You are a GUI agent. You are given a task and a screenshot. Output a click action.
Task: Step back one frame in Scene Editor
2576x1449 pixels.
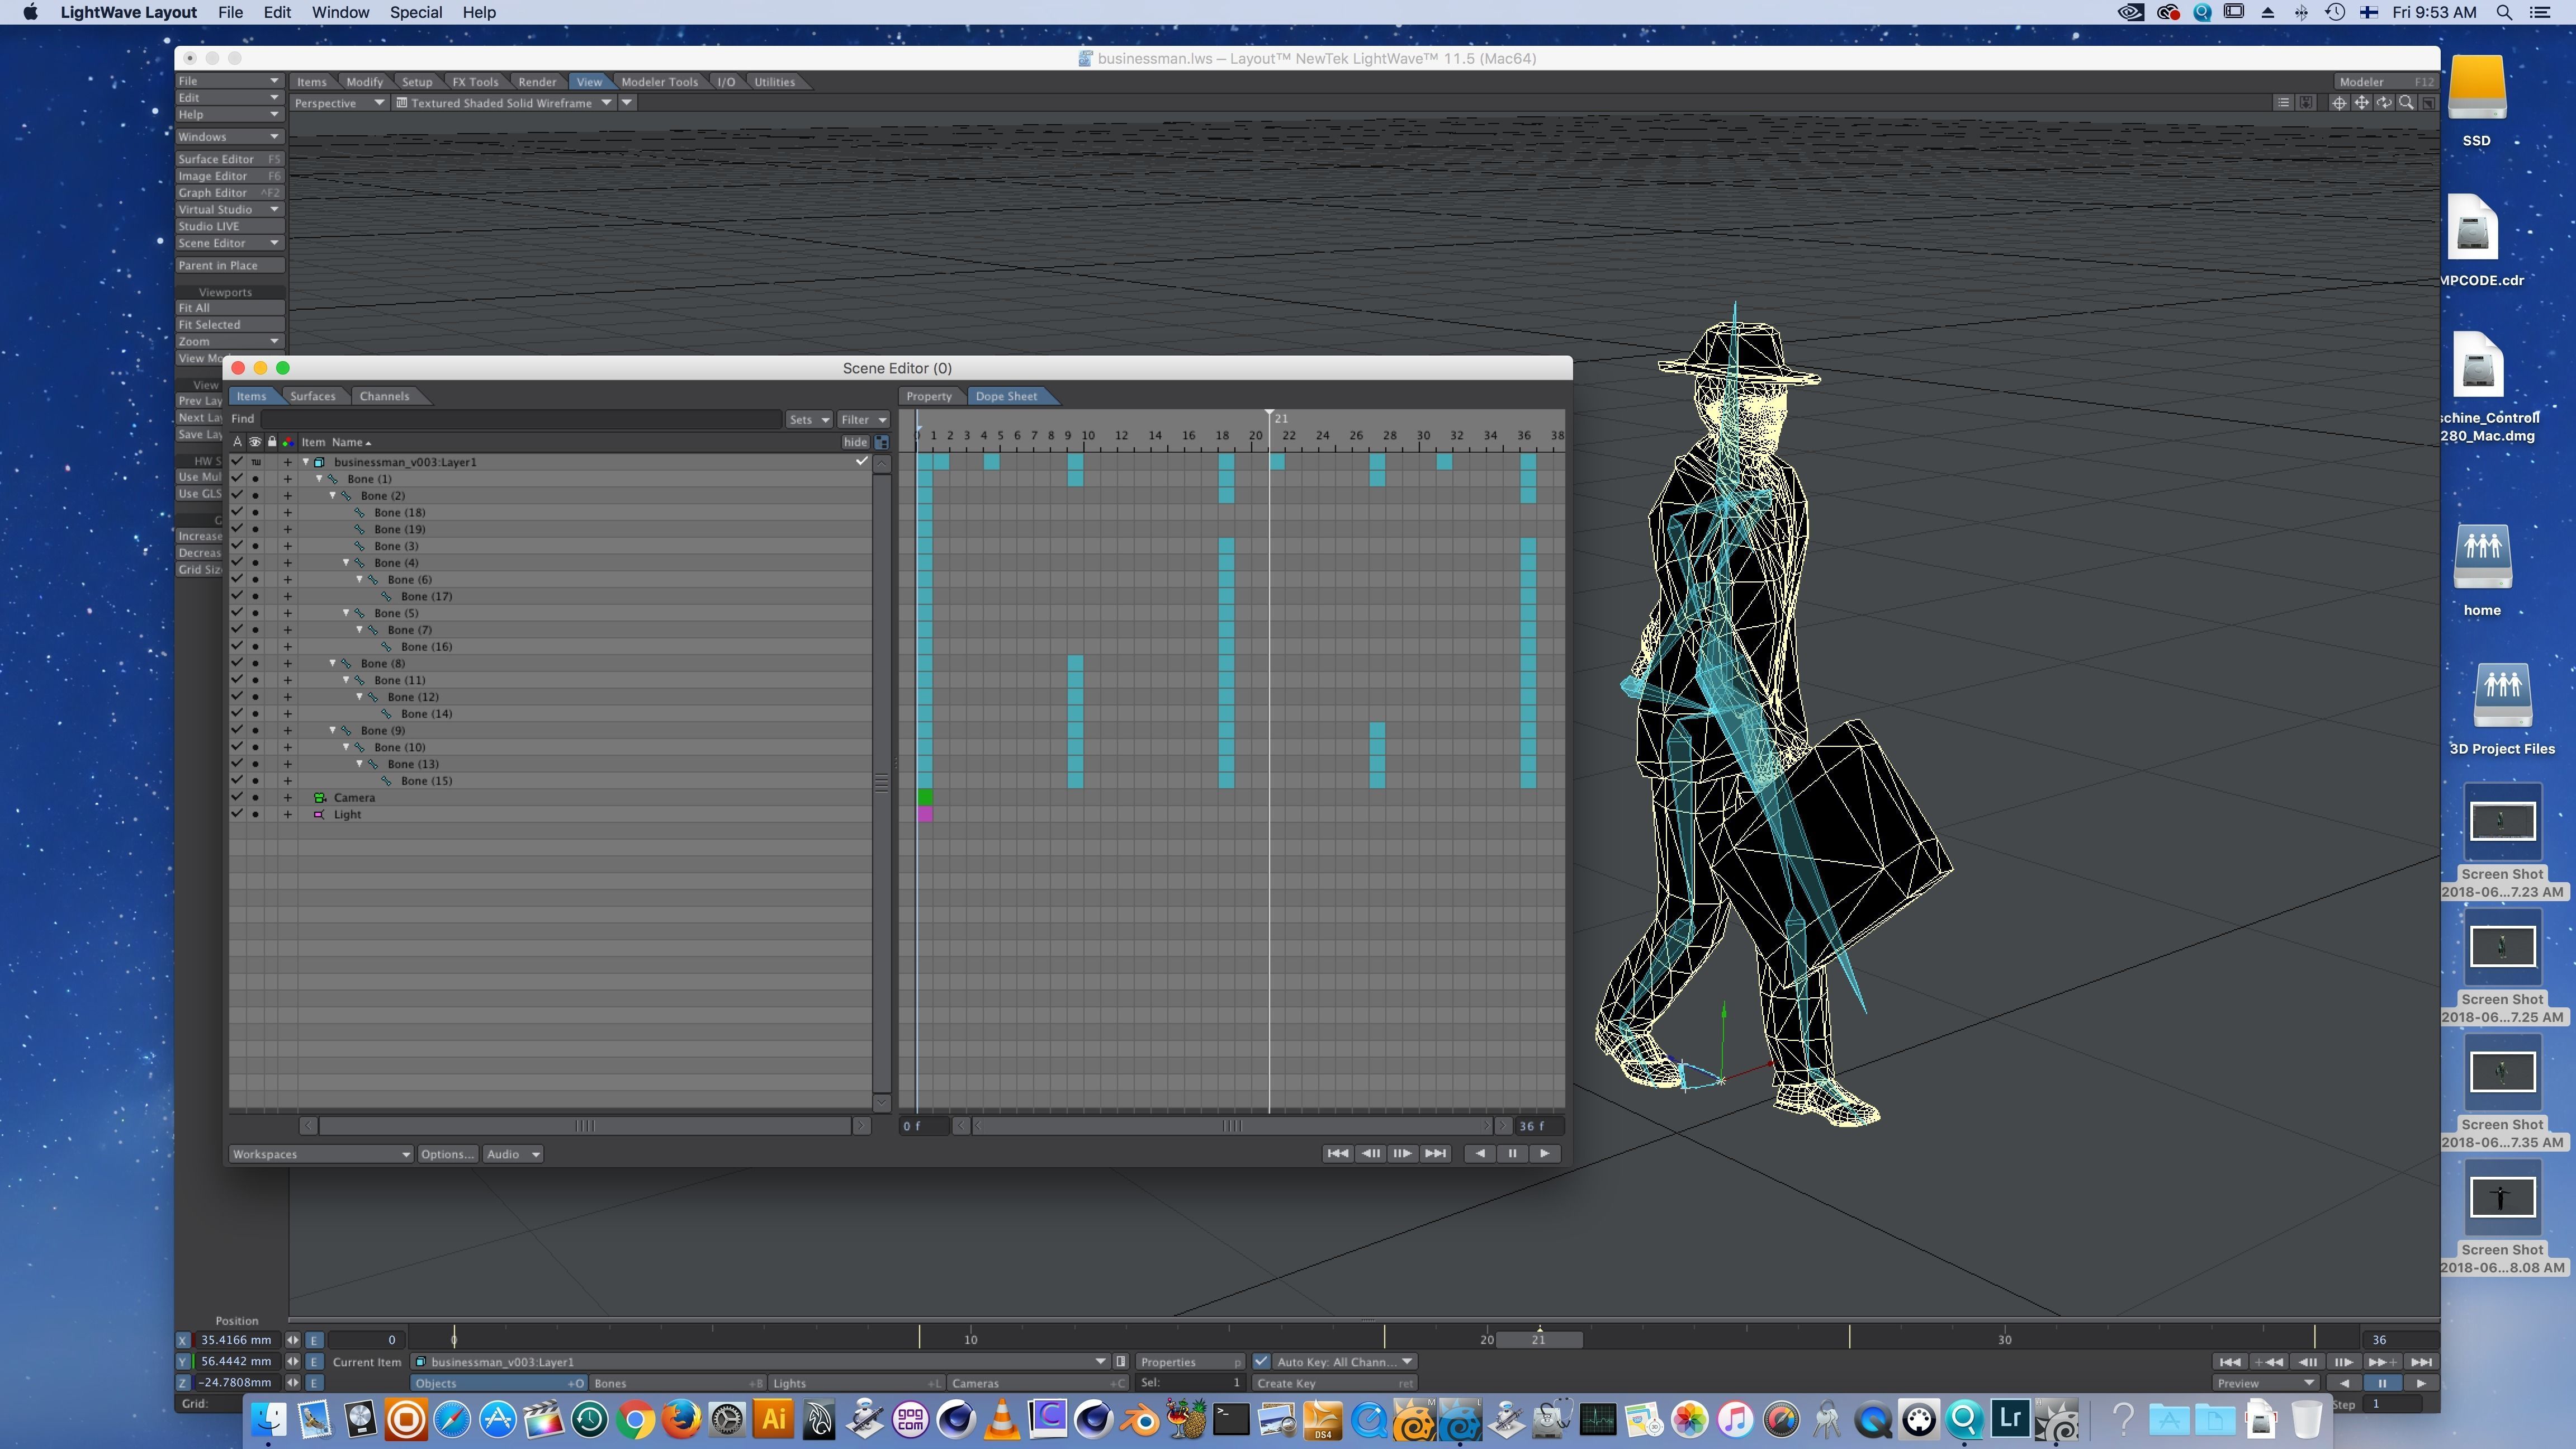pyautogui.click(x=1370, y=1154)
